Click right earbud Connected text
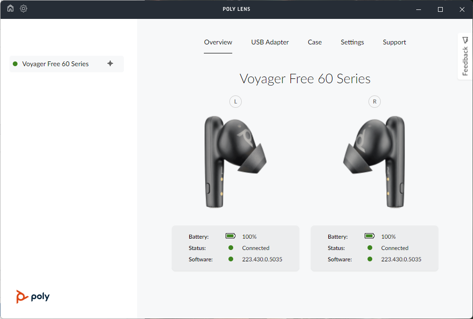Screen dimensions: 473x319 click(x=395, y=248)
